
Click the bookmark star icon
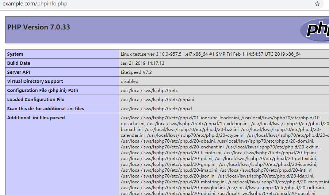click(317, 4)
